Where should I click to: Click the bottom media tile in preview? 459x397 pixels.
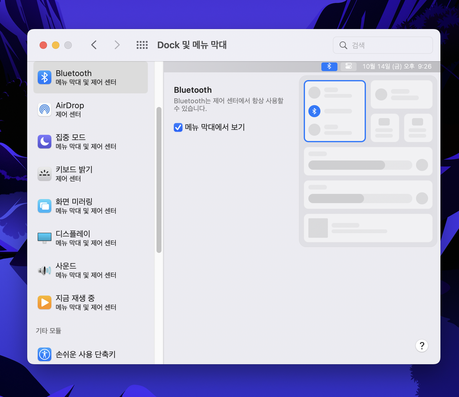coord(368,228)
